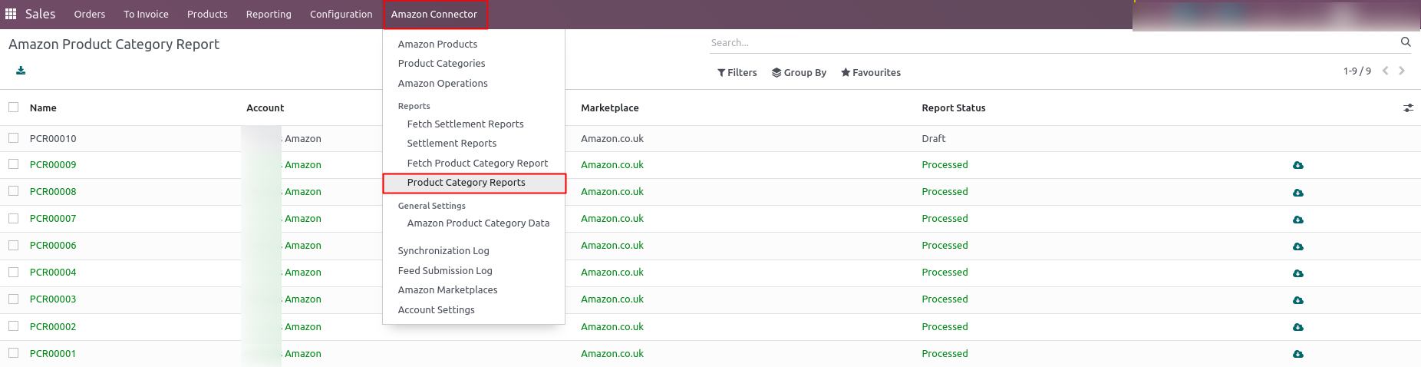
Task: Click Amazon.co.uk marketplace in PCR00006 row
Action: tap(612, 245)
